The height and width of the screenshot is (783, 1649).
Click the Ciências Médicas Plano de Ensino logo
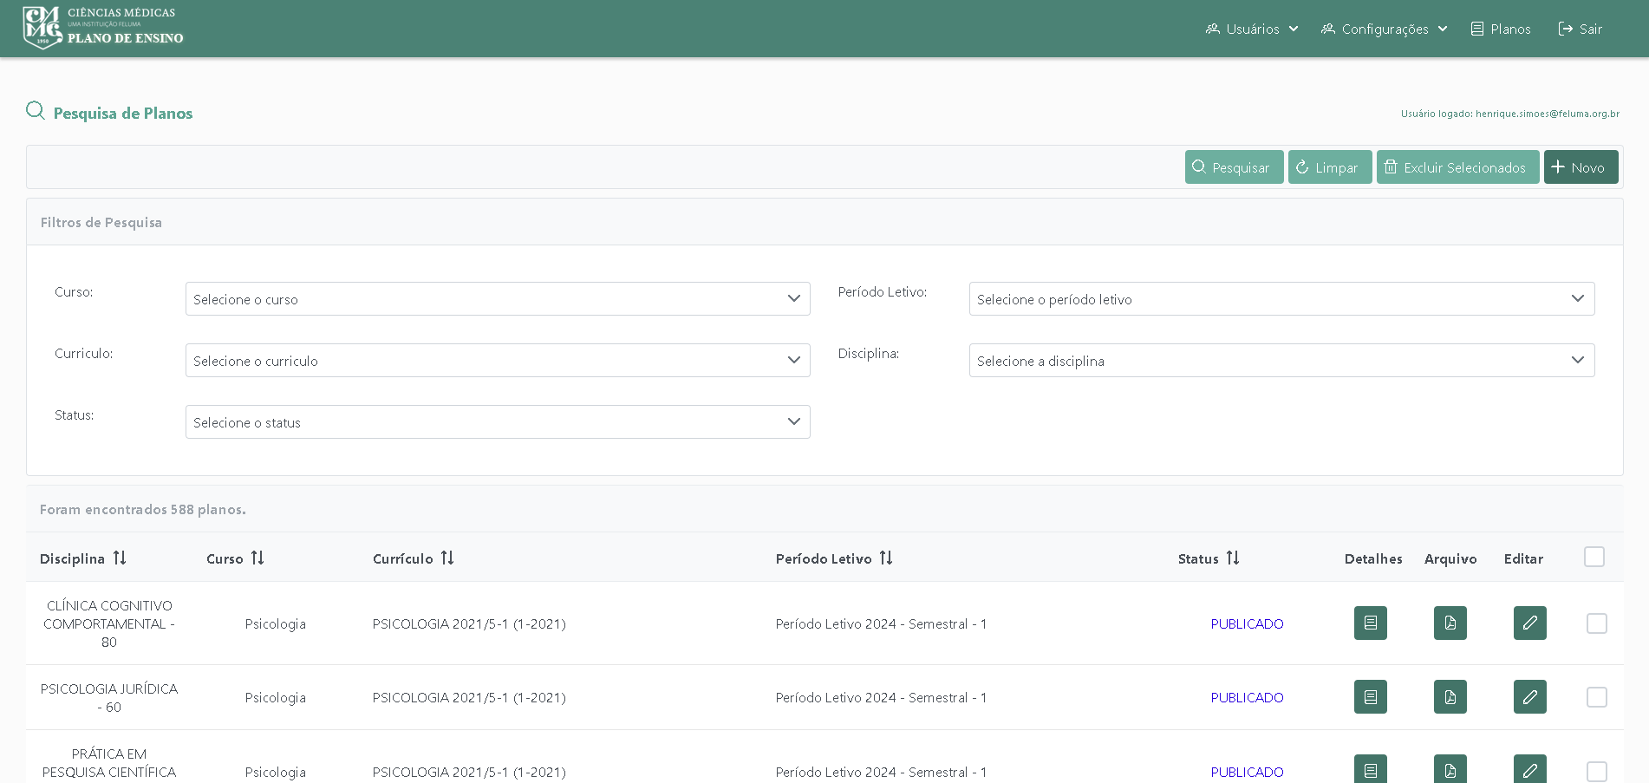click(x=103, y=28)
